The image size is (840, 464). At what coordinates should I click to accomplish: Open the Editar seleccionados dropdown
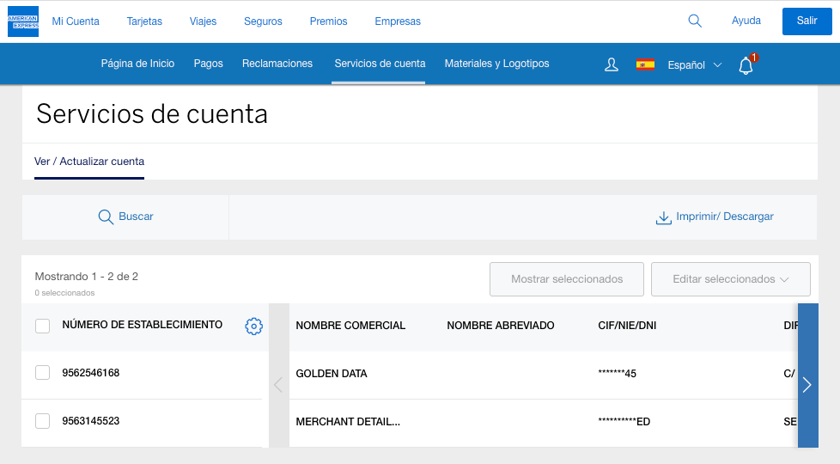730,279
